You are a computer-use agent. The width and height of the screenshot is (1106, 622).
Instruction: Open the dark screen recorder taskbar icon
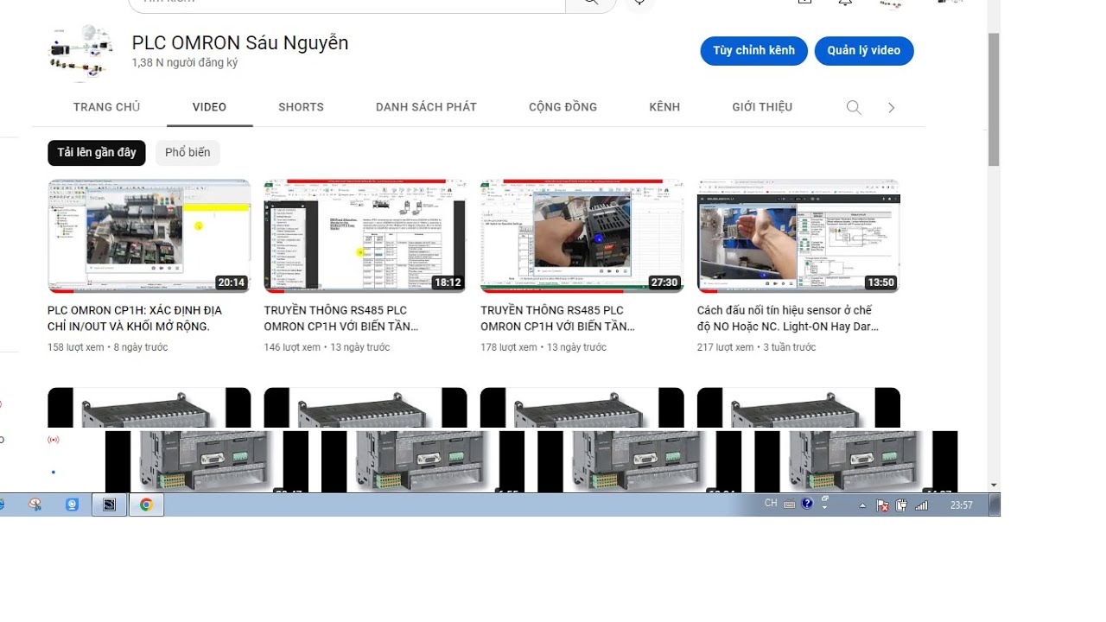[110, 505]
